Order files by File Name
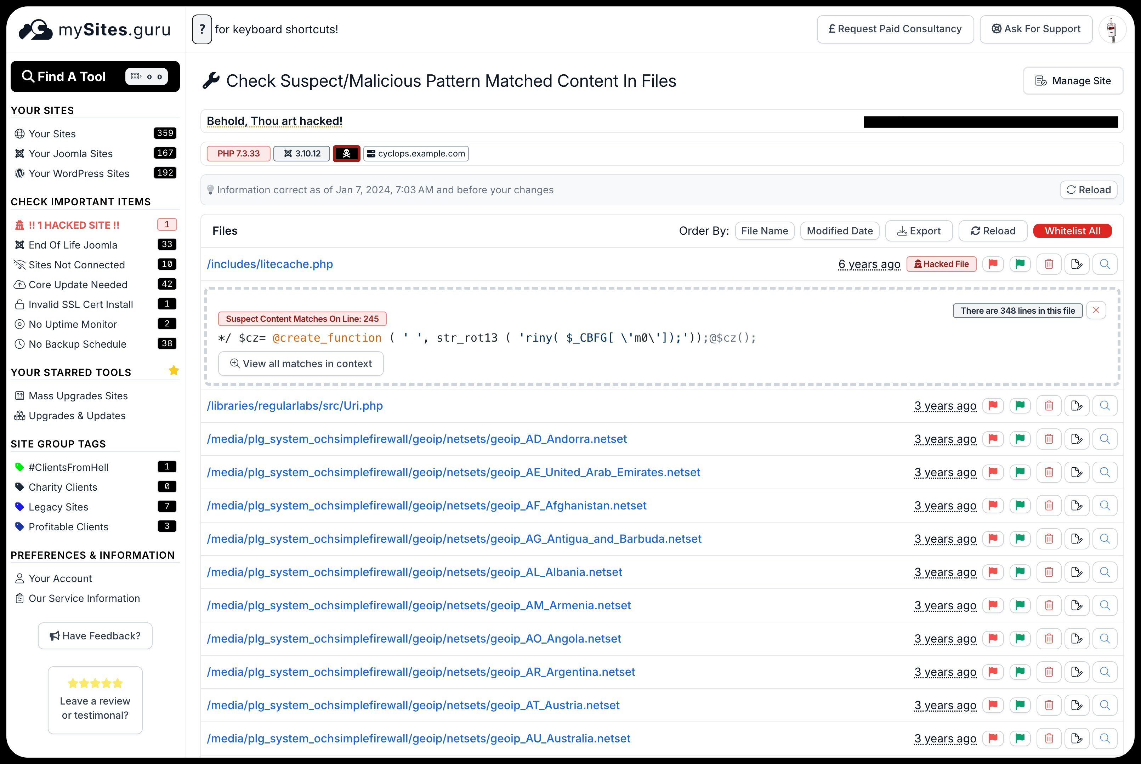This screenshot has height=764, width=1141. [x=764, y=231]
